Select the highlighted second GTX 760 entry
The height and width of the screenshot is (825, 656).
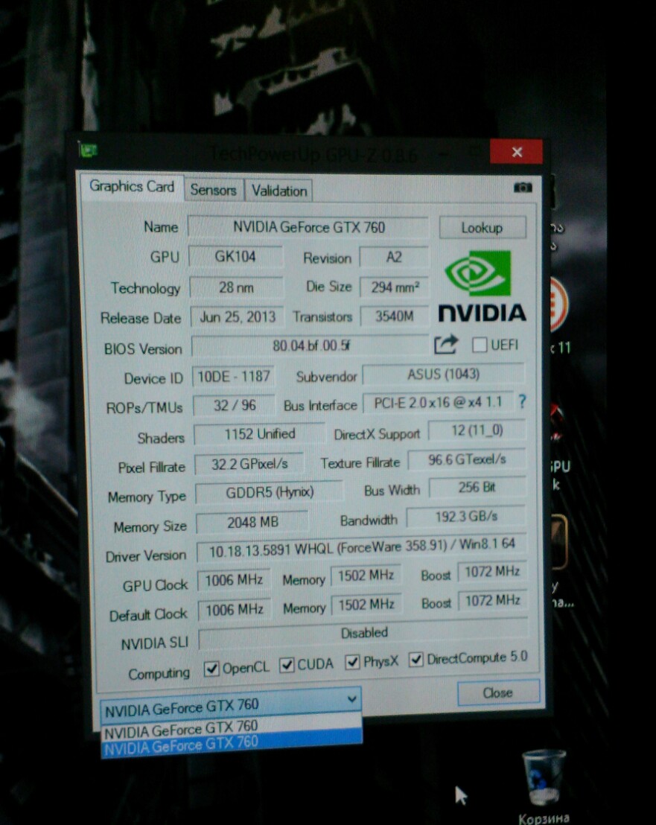click(232, 745)
